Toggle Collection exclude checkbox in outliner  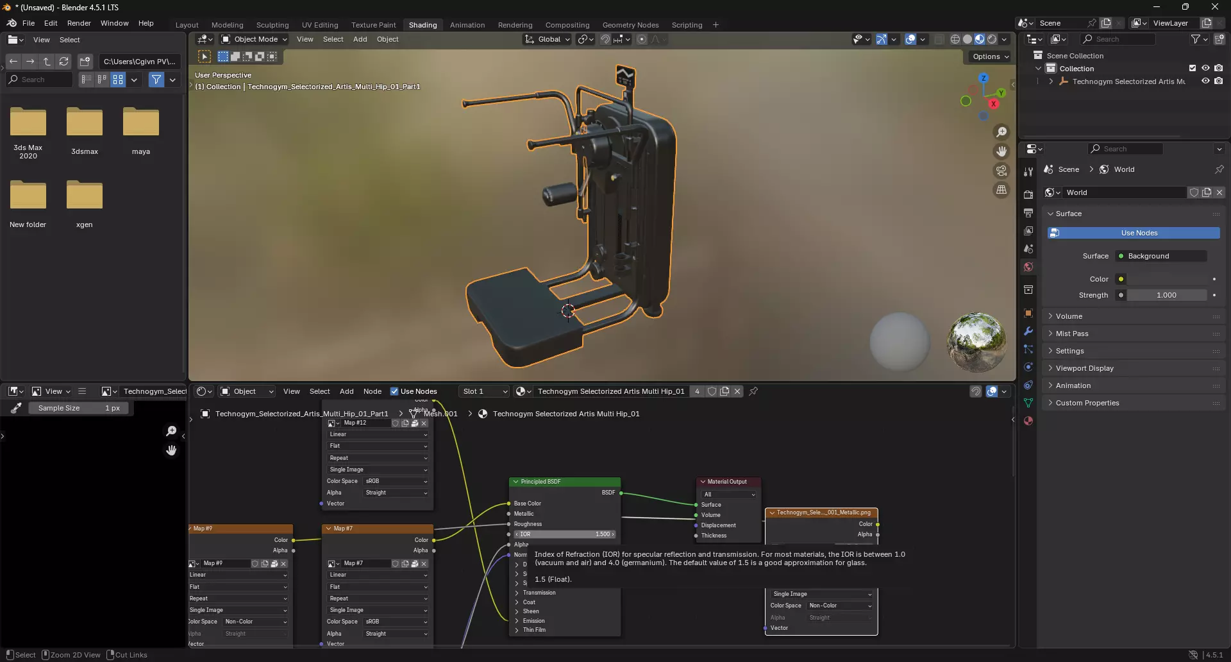coord(1193,68)
